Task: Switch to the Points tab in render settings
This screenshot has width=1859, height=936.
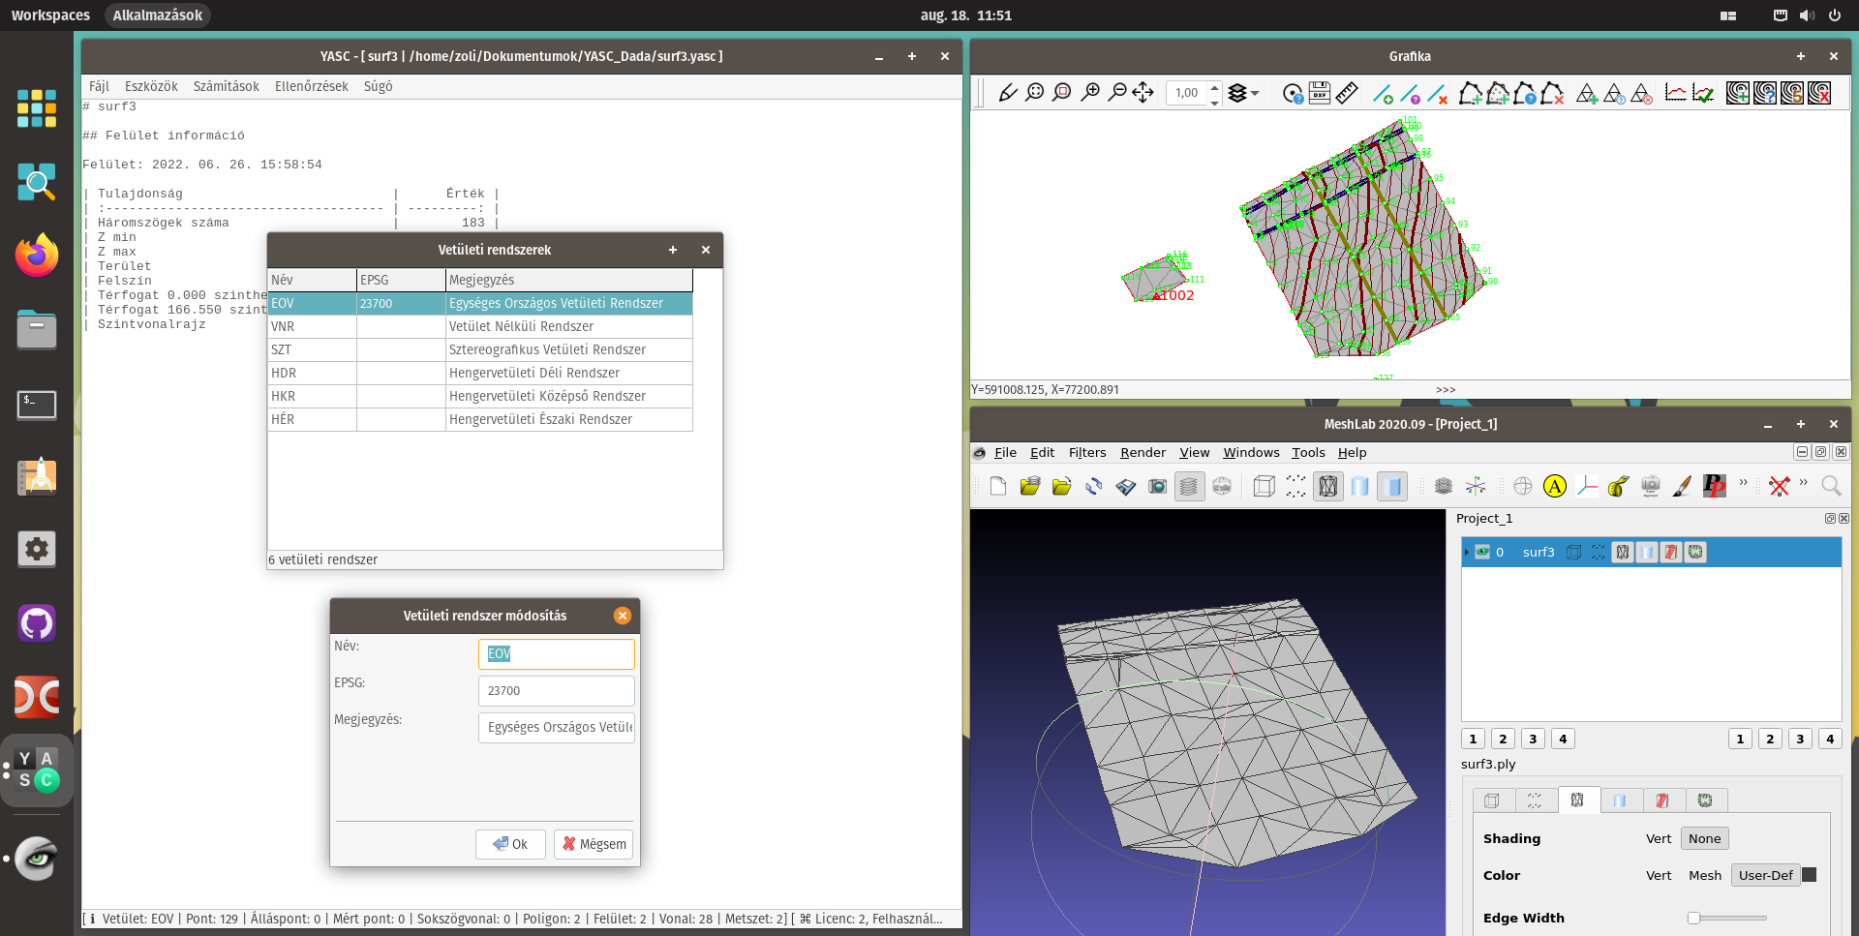Action: [x=1535, y=800]
